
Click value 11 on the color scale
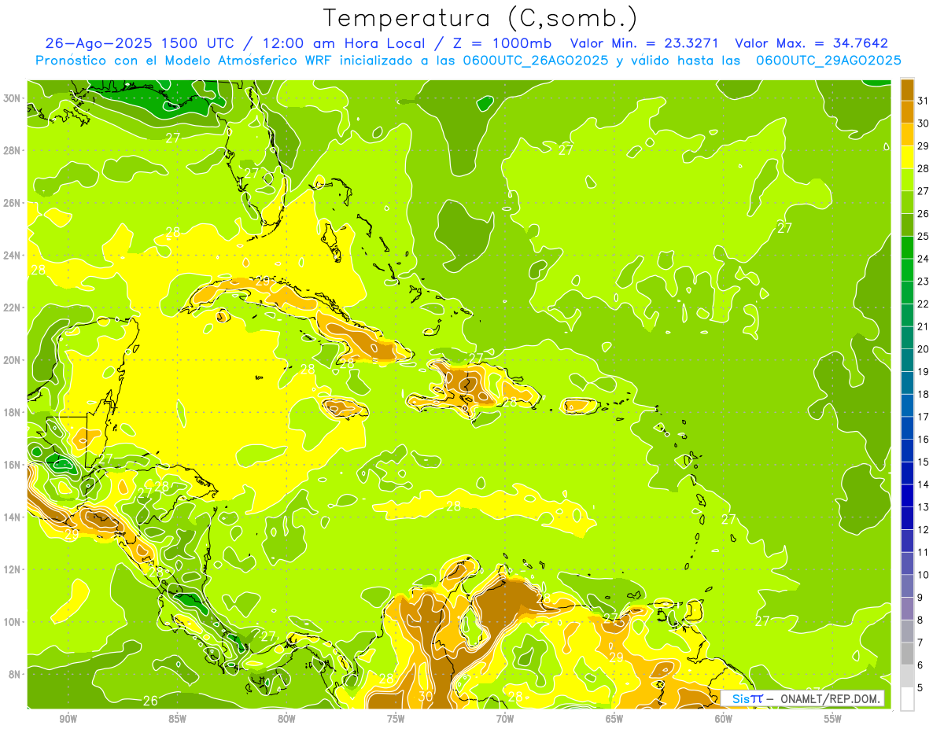(923, 552)
